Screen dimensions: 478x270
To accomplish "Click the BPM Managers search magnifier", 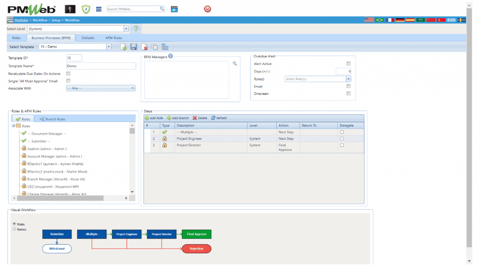I will tap(235, 64).
